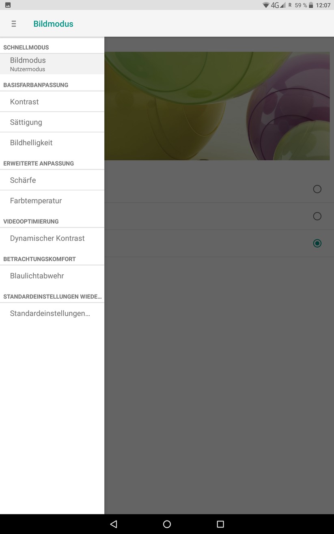Viewport: 334px width, 534px height.
Task: Tap the colored spheres preview image
Action: point(217,106)
